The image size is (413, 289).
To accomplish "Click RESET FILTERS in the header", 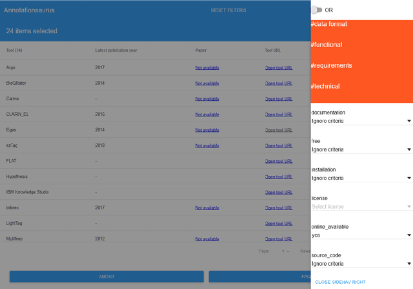I will click(228, 10).
